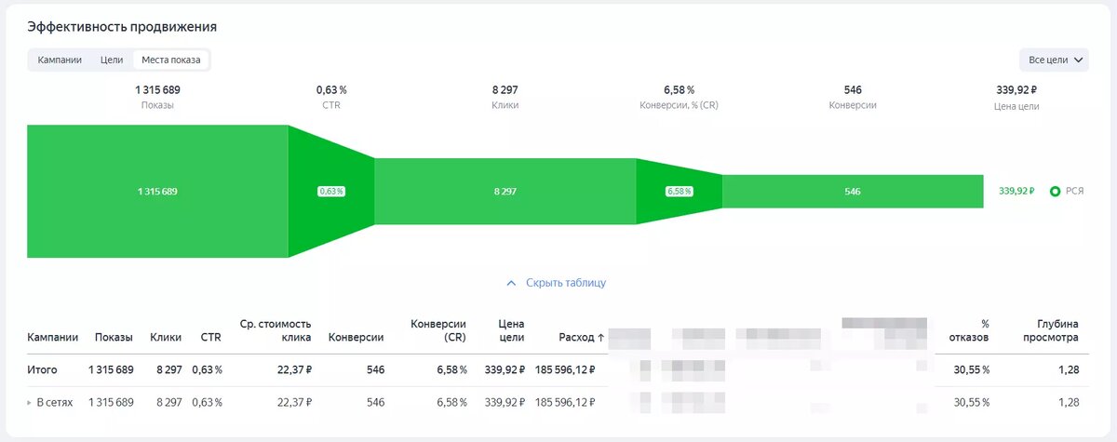The width and height of the screenshot is (1117, 442).
Task: Click the chevron icon beside Скрыть таблицу
Action: coord(510,283)
